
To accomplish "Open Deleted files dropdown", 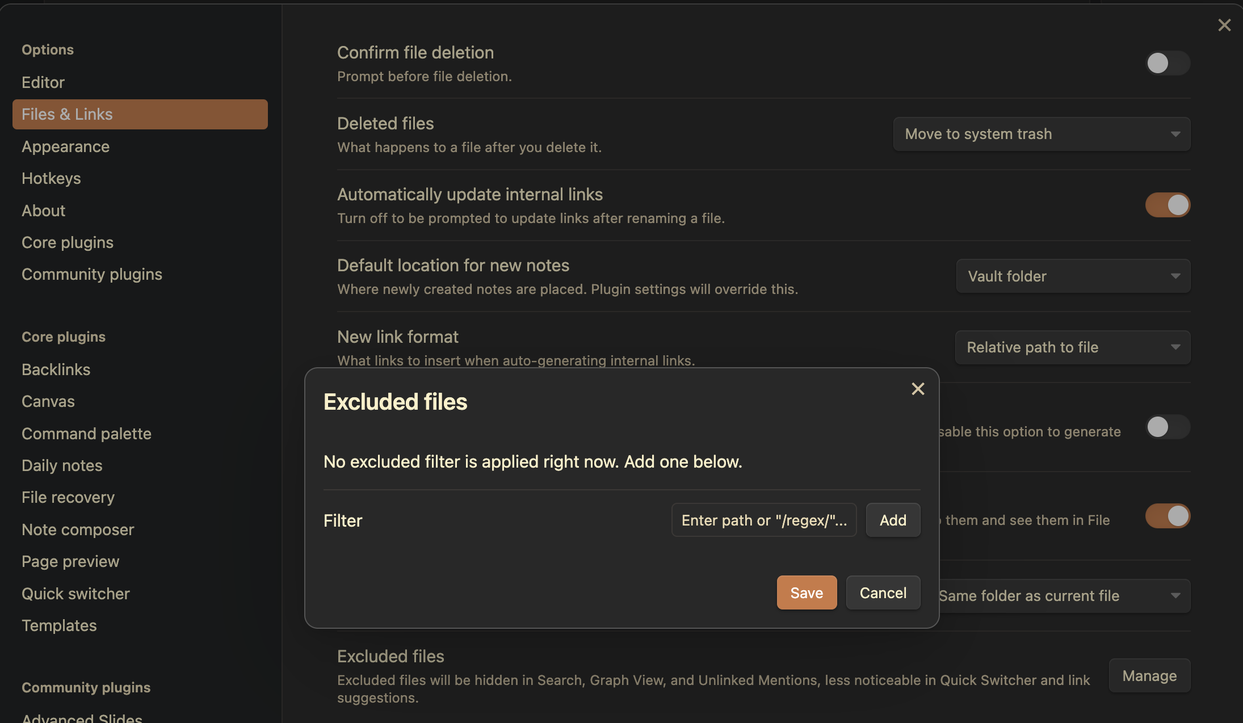I will [x=1042, y=134].
